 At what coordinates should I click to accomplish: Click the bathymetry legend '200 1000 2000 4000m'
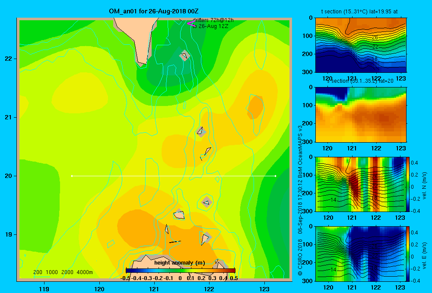(63, 272)
